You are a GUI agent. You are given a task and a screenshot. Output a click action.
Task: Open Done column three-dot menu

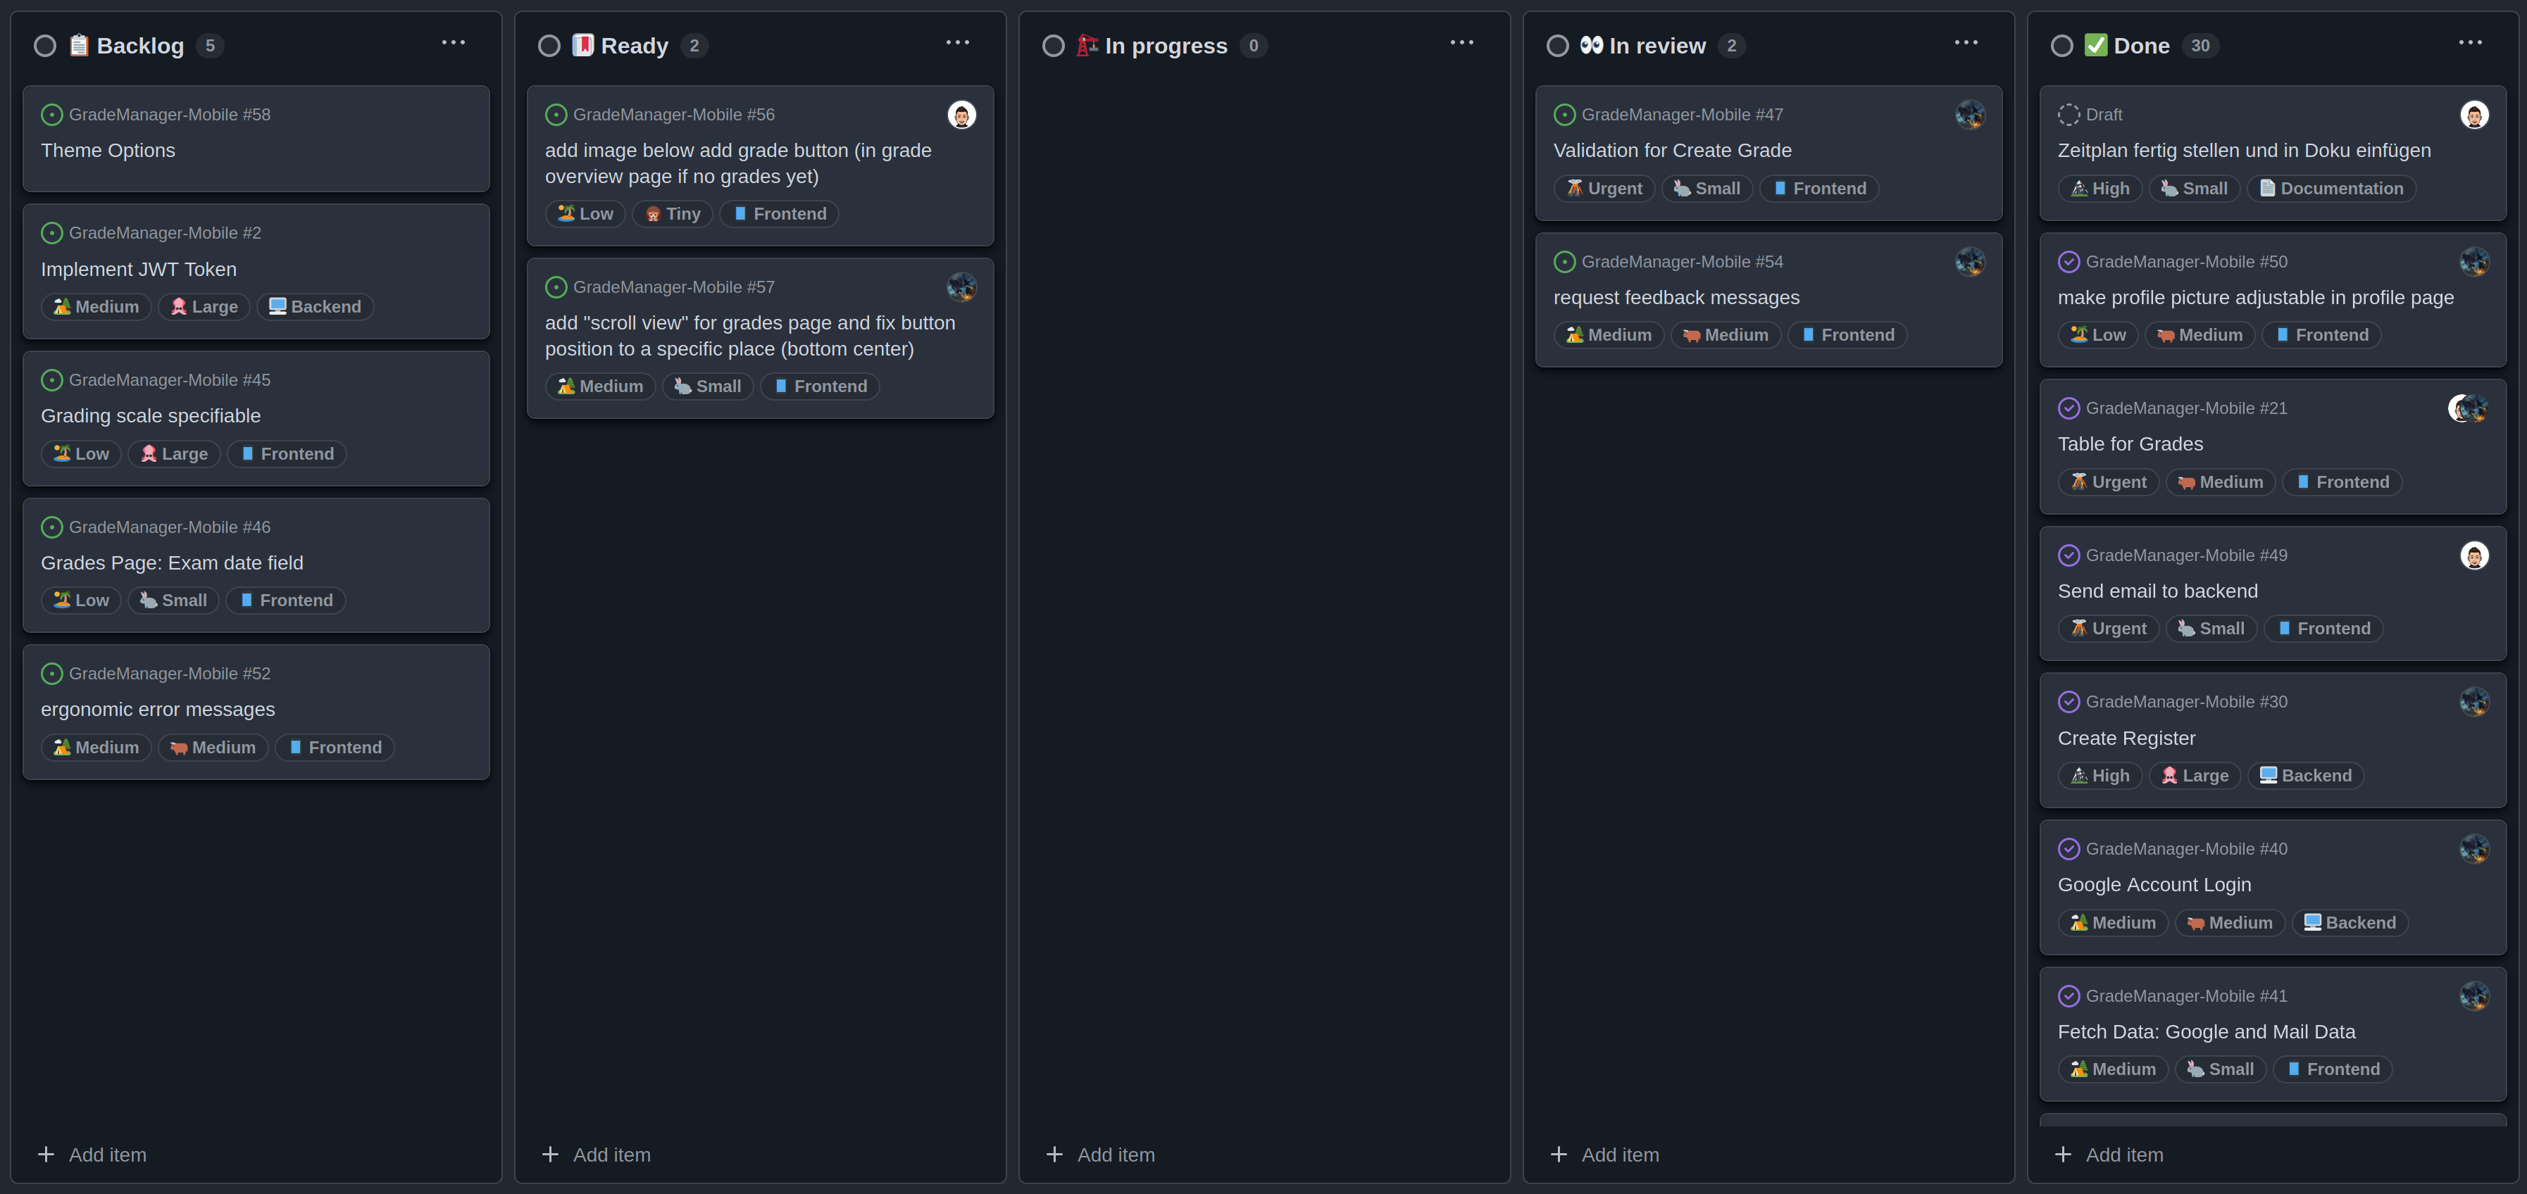click(2470, 42)
